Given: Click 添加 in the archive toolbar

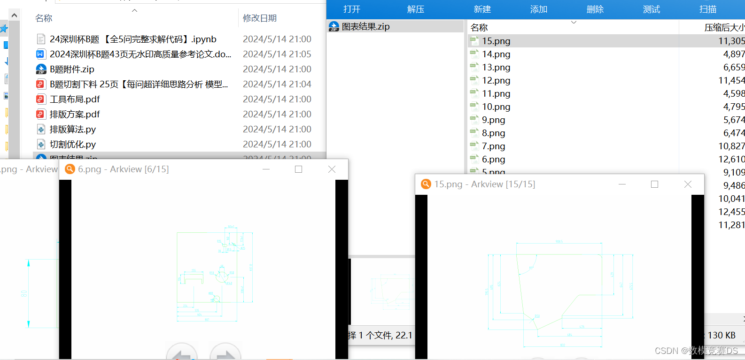Looking at the screenshot, I should pyautogui.click(x=539, y=9).
